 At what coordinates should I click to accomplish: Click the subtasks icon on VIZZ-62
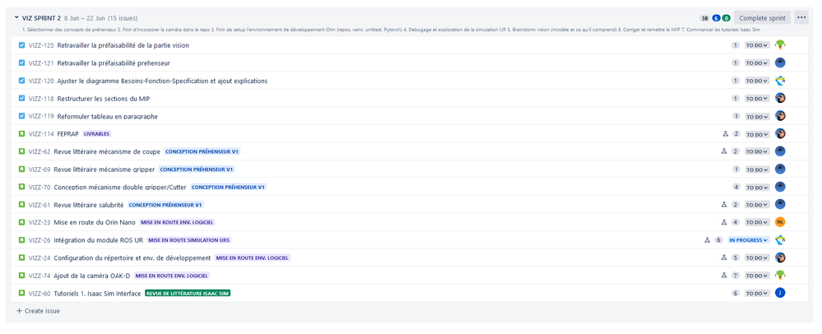(724, 151)
